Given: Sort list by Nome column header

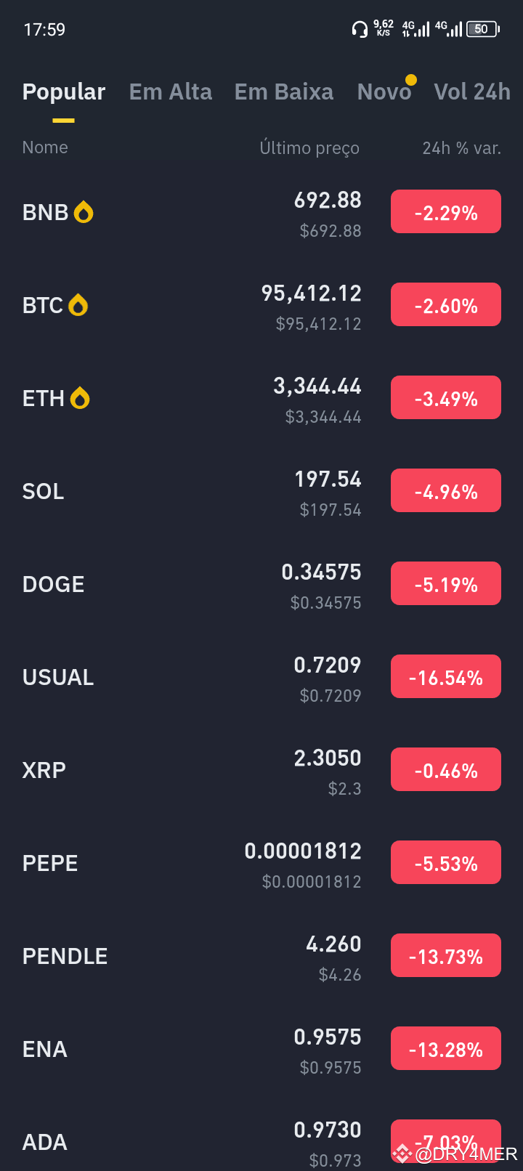Looking at the screenshot, I should click(45, 147).
